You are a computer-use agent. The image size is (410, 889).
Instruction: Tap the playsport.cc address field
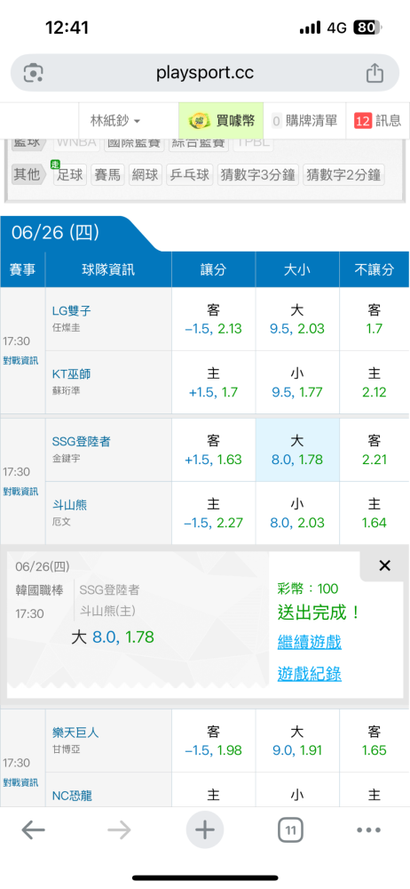point(205,73)
